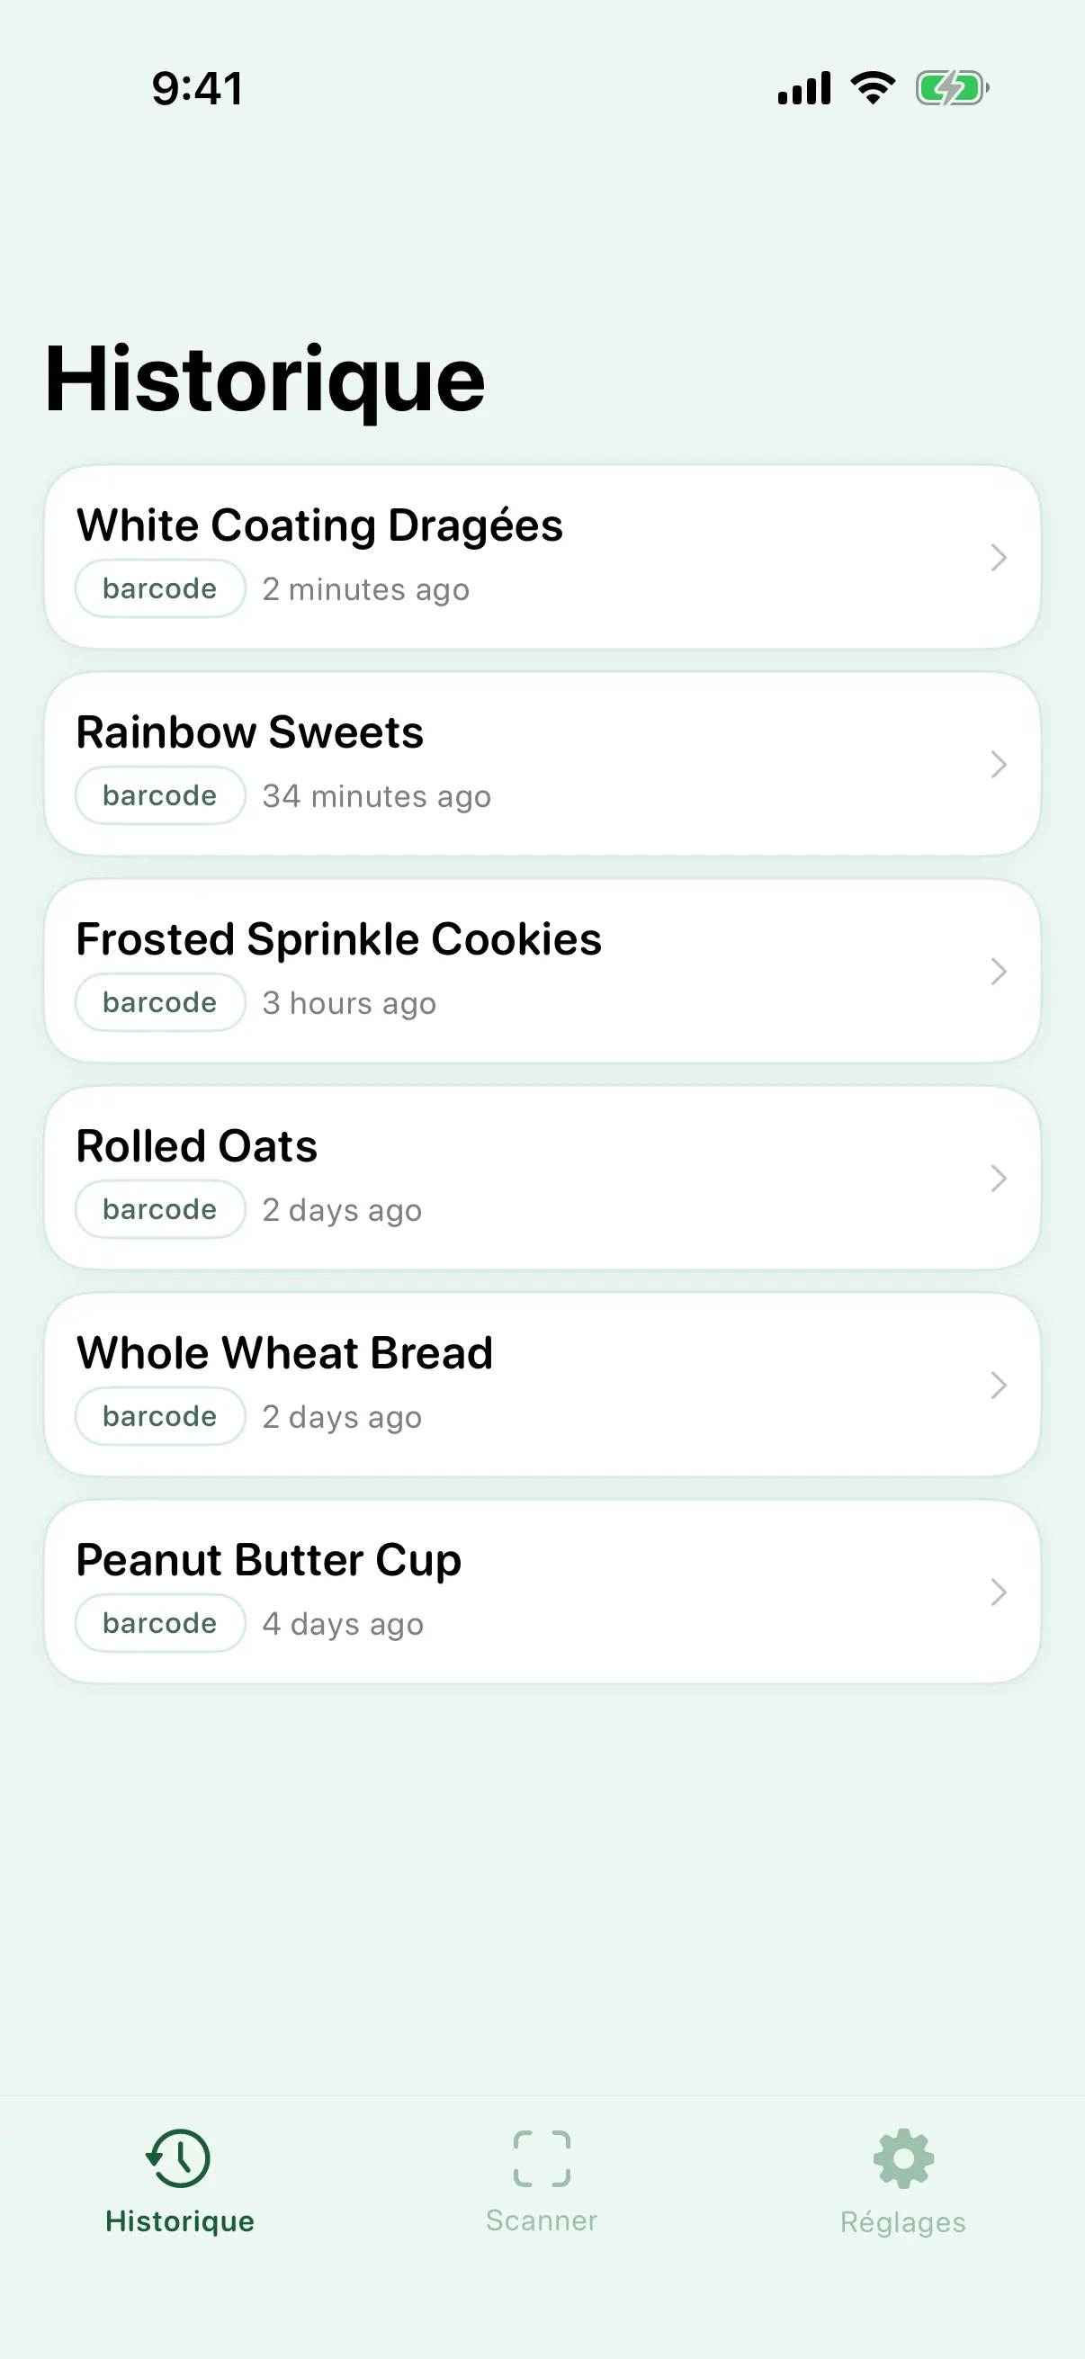Select the Historique tab label
This screenshot has width=1085, height=2359.
pos(179,2221)
